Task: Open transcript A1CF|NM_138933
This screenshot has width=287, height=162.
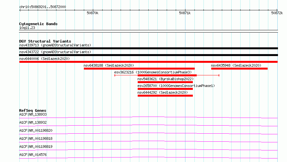Action: tap(33, 114)
